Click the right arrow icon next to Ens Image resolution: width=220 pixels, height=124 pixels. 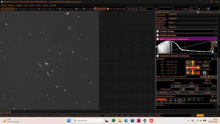pyautogui.click(x=205, y=77)
